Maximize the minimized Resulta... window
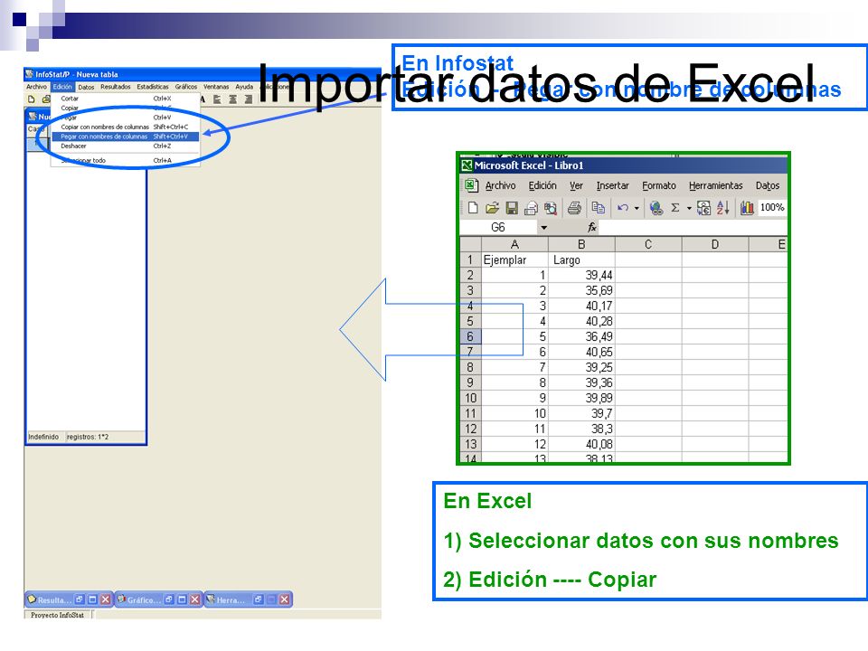 [x=92, y=599]
